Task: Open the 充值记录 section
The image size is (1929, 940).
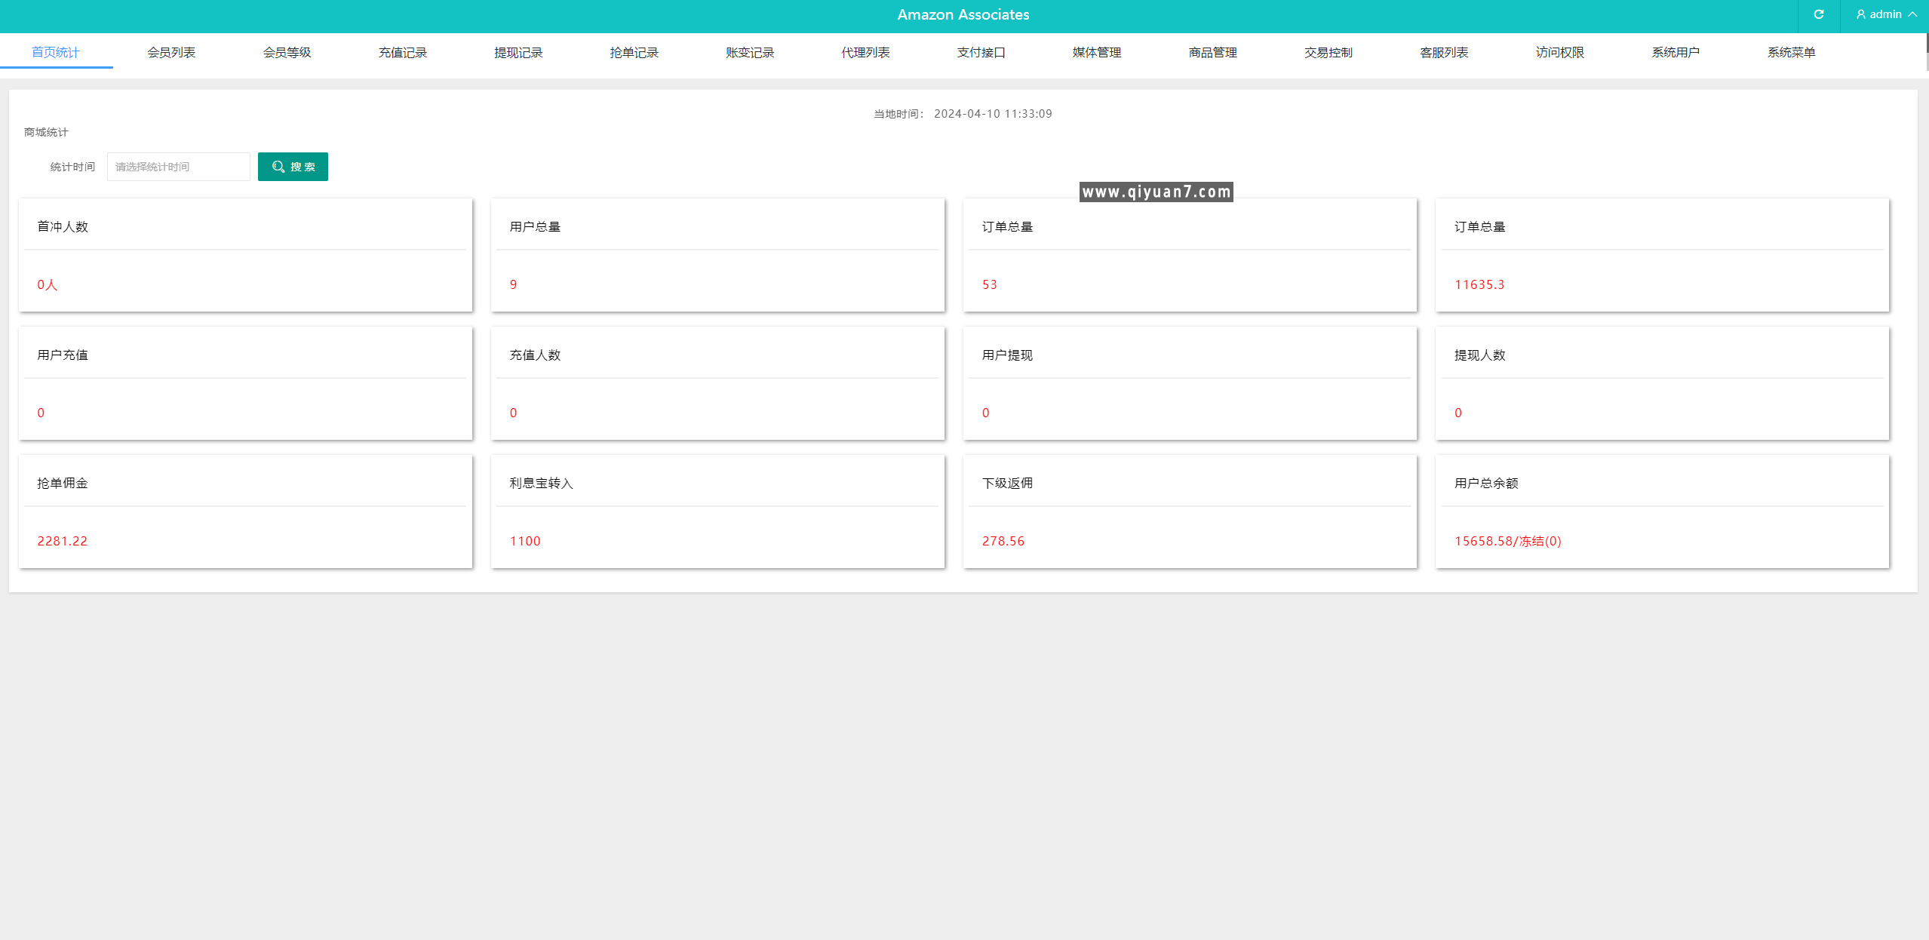Action: coord(402,52)
